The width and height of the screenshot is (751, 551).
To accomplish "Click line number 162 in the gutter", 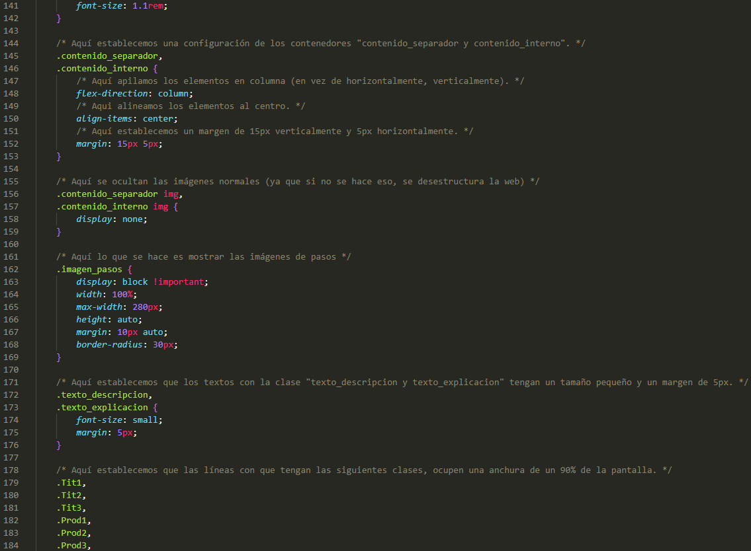I will 11,270.
